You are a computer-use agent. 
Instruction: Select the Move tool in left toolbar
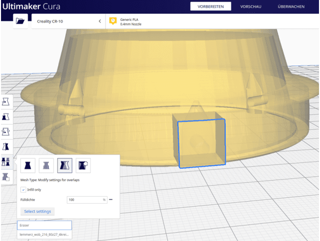6,102
